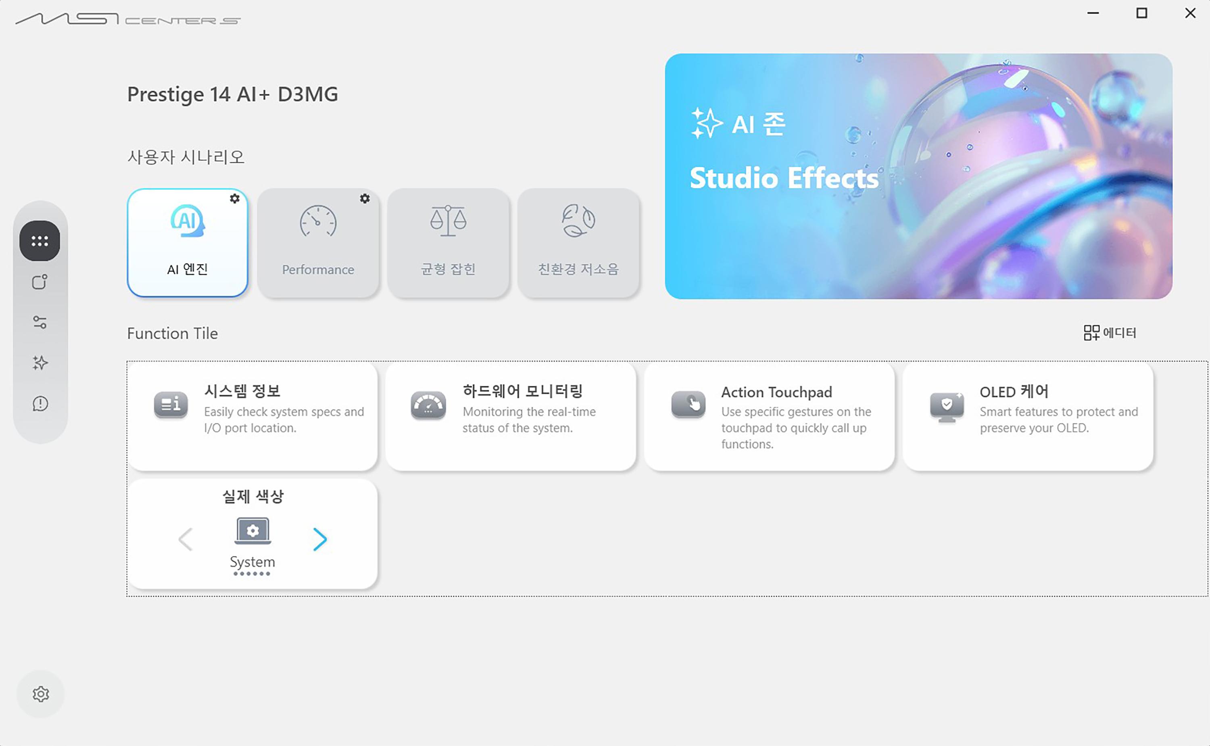This screenshot has height=746, width=1210.
Task: Open Performance scenario gear settings
Action: tap(365, 198)
